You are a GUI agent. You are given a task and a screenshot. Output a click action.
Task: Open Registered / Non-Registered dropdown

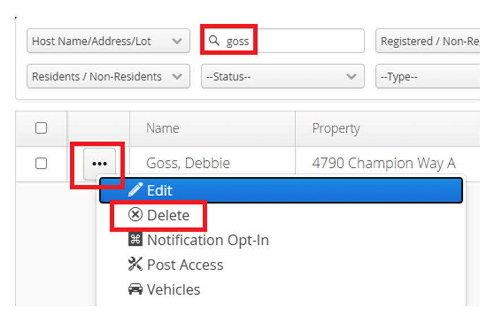[x=427, y=41]
